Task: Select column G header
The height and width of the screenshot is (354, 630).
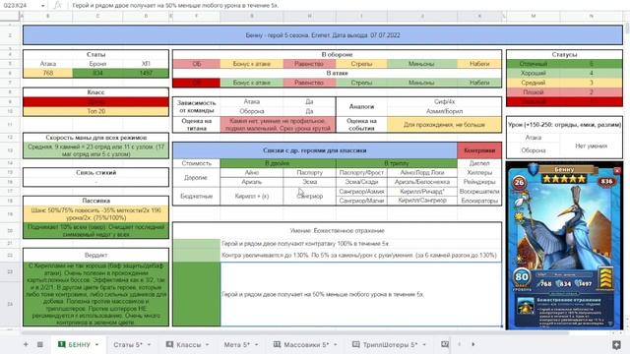Action: pyautogui.click(x=252, y=16)
